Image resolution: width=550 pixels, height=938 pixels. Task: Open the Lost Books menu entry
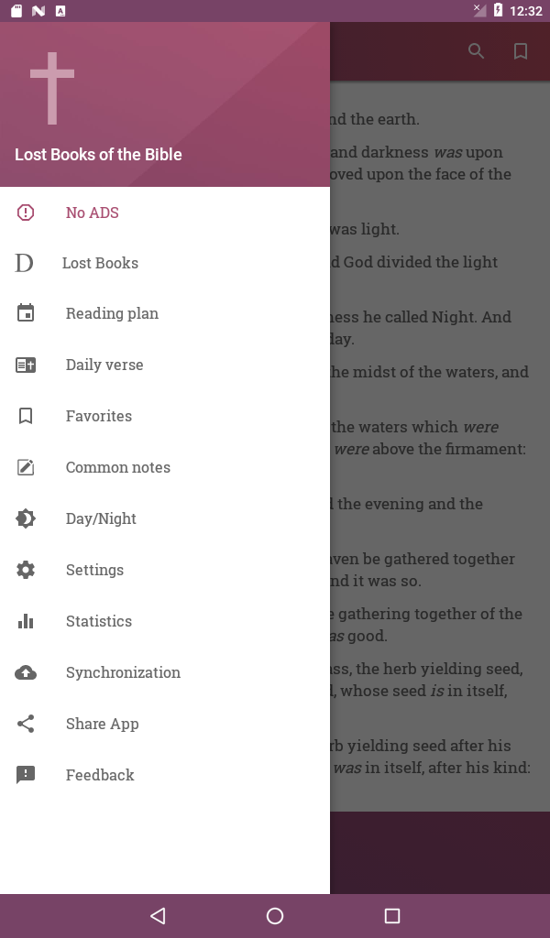coord(100,263)
